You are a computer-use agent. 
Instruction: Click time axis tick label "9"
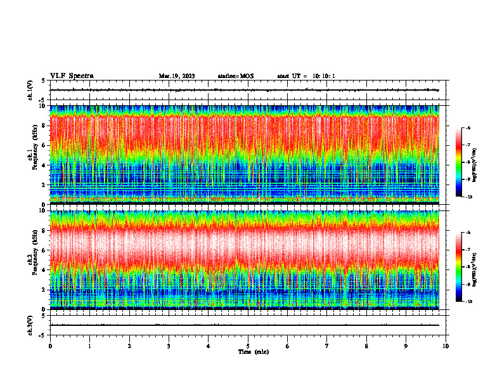(x=406, y=346)
